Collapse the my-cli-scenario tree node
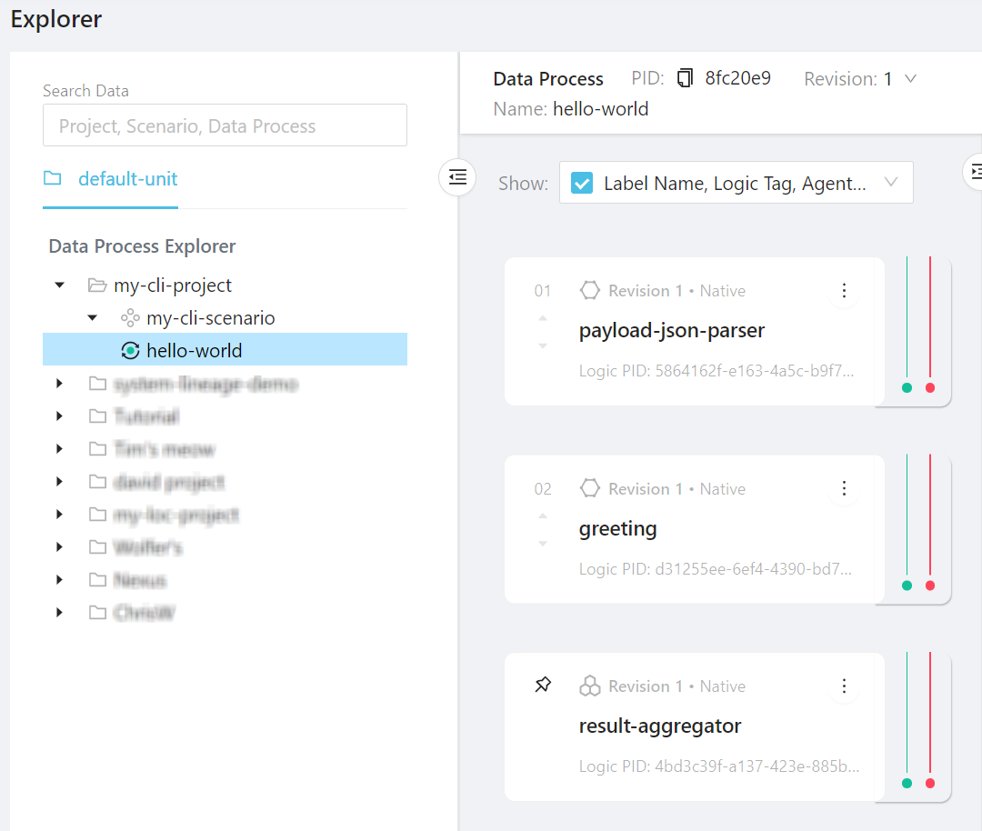Viewport: 982px width, 831px height. click(92, 318)
